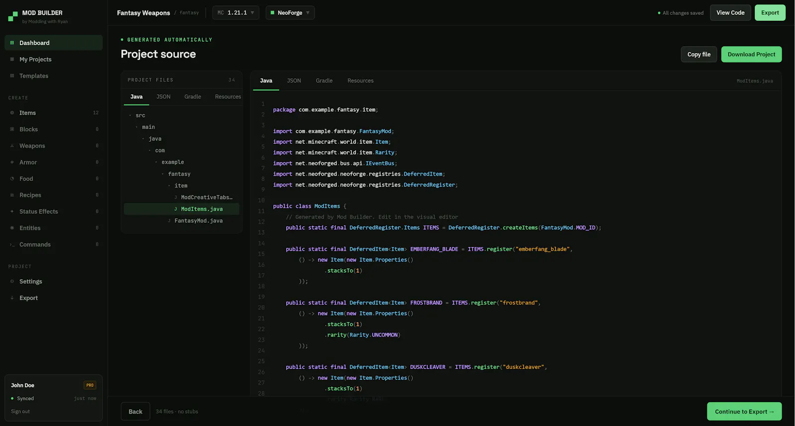795x426 pixels.
Task: Click the My Projects sidebar icon
Action: coord(12,59)
